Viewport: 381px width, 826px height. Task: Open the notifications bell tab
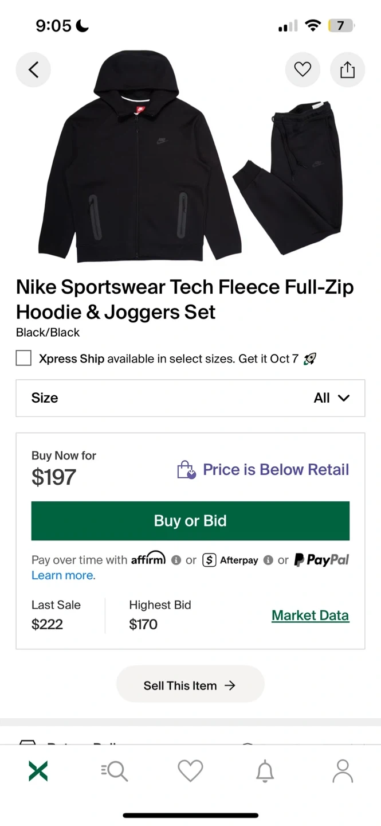(x=265, y=771)
